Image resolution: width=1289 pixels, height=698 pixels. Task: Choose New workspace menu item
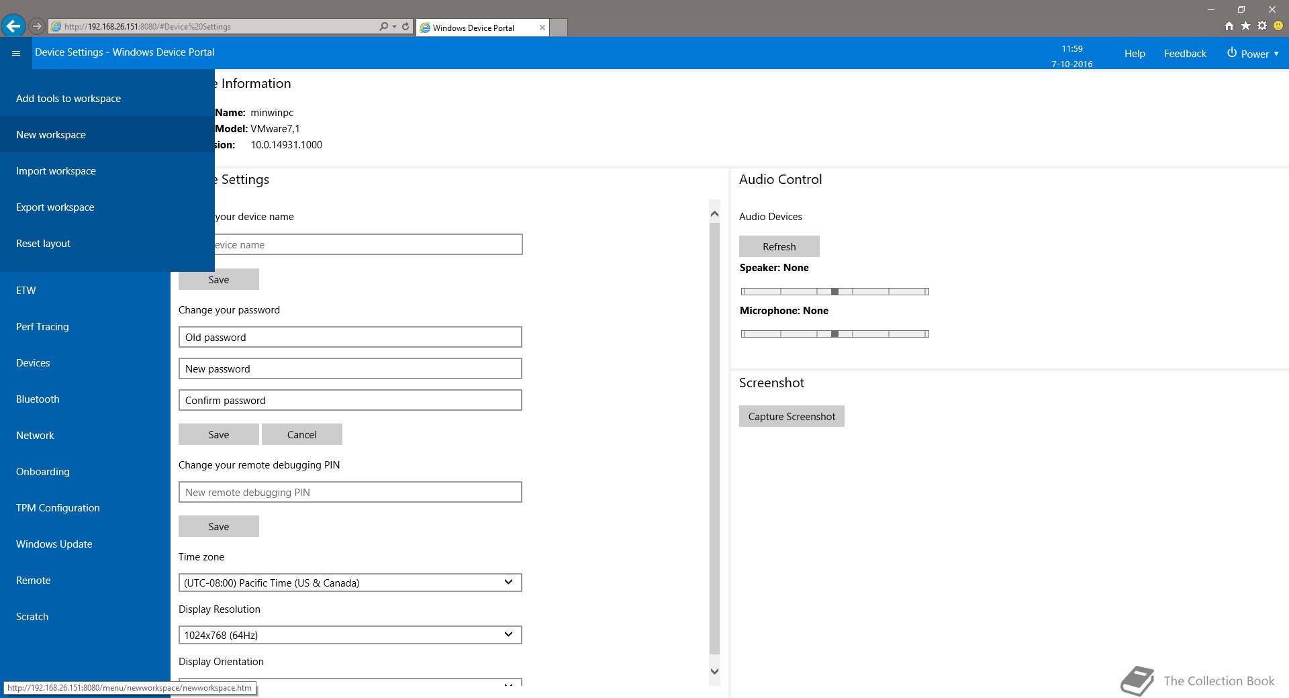tap(107, 135)
